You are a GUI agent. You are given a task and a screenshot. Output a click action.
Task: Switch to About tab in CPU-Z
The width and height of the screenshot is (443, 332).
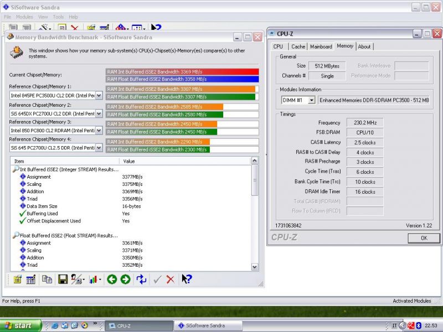[x=364, y=46]
